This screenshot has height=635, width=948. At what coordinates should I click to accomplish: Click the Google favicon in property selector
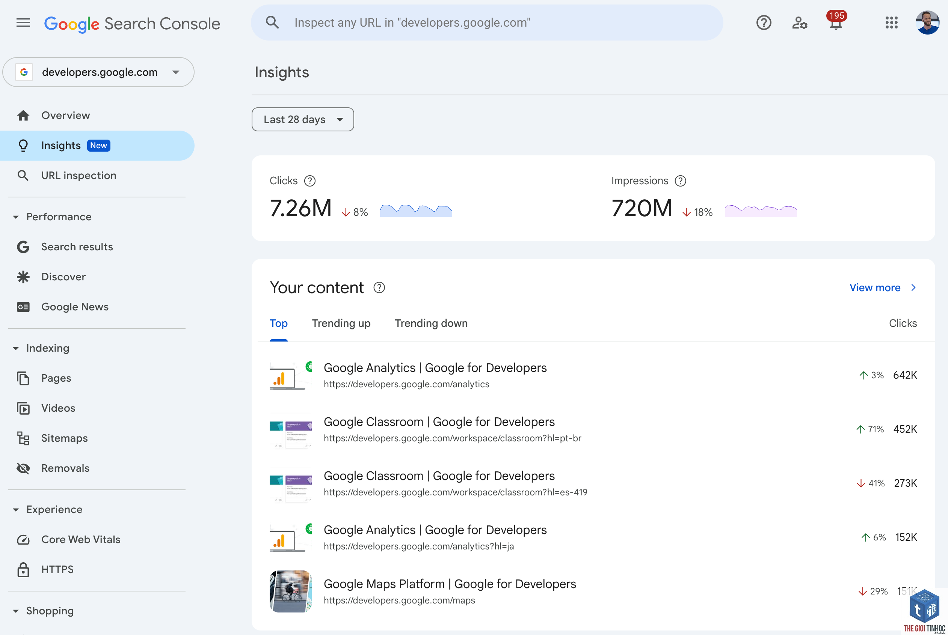(x=24, y=72)
